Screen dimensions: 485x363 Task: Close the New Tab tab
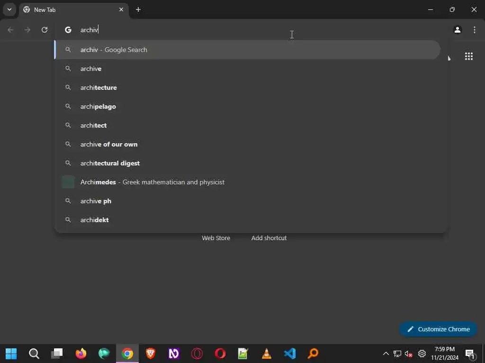[121, 9]
